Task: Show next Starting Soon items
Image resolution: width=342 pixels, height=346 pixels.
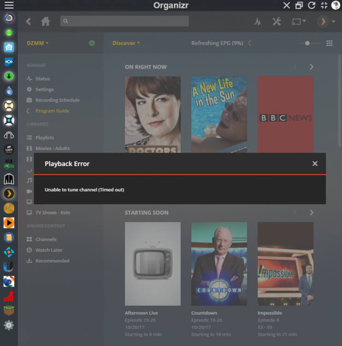Action: tap(312, 213)
